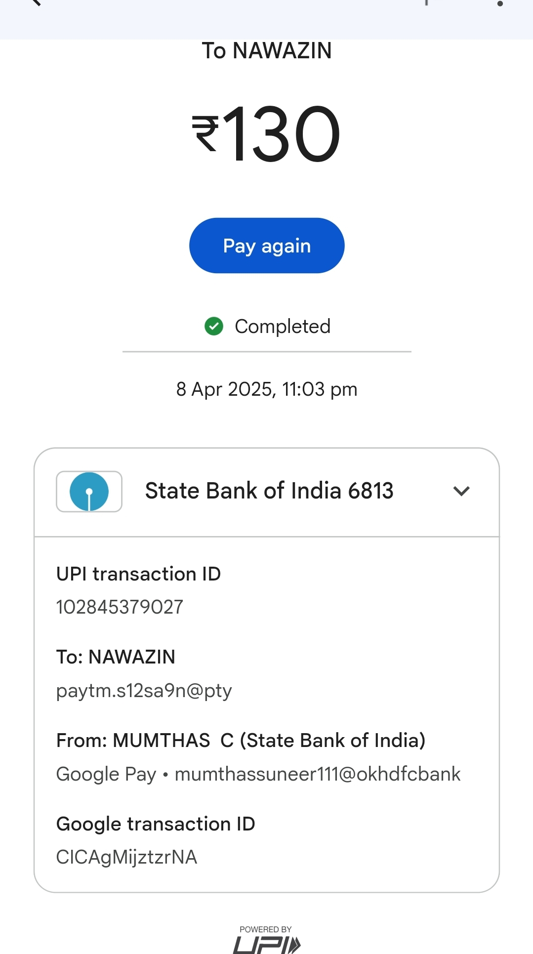
Task: Tap the icon left of the overflow menu
Action: (426, 3)
